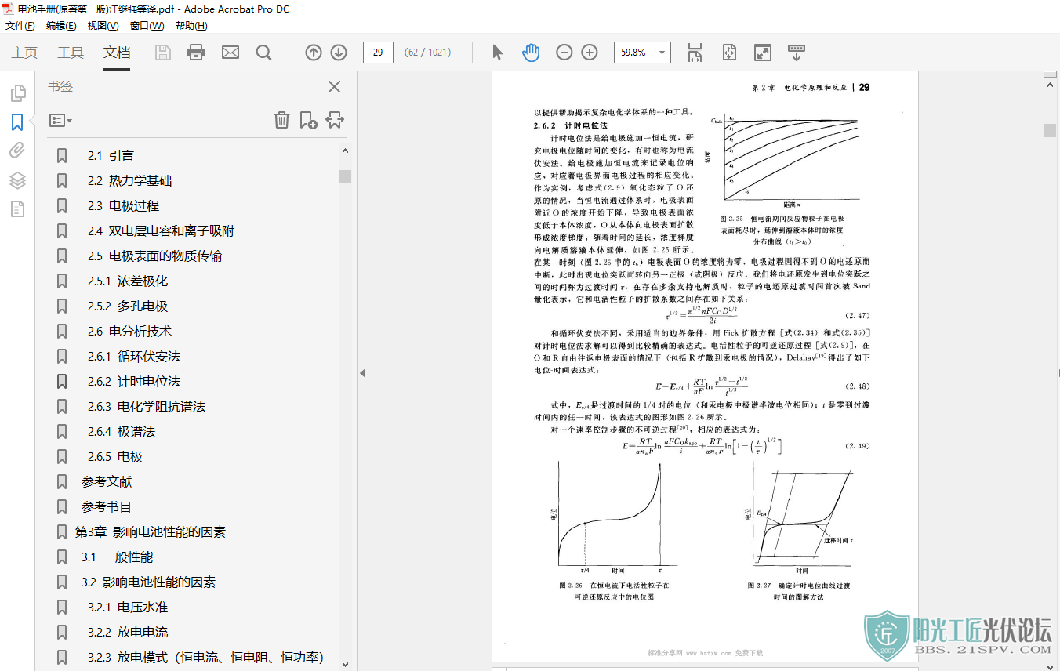Viewport: 1060px width, 671px height.
Task: Open the 编辑 menu
Action: tap(61, 26)
